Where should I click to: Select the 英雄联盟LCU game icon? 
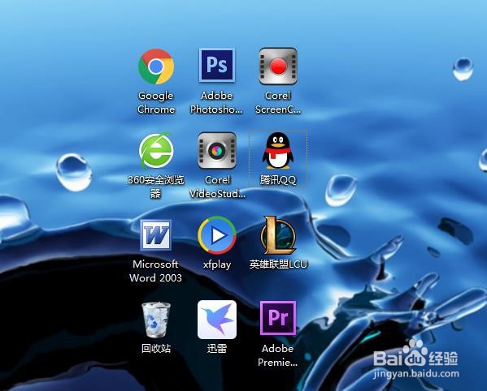point(278,235)
